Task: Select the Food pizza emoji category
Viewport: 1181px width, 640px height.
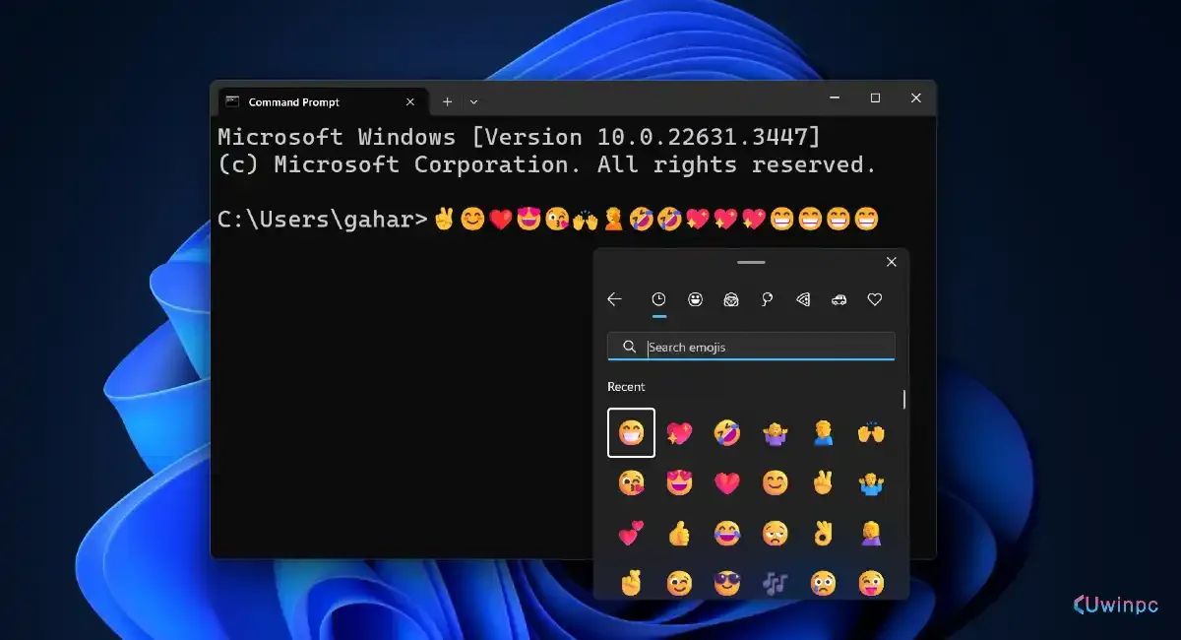Action: pyautogui.click(x=801, y=299)
